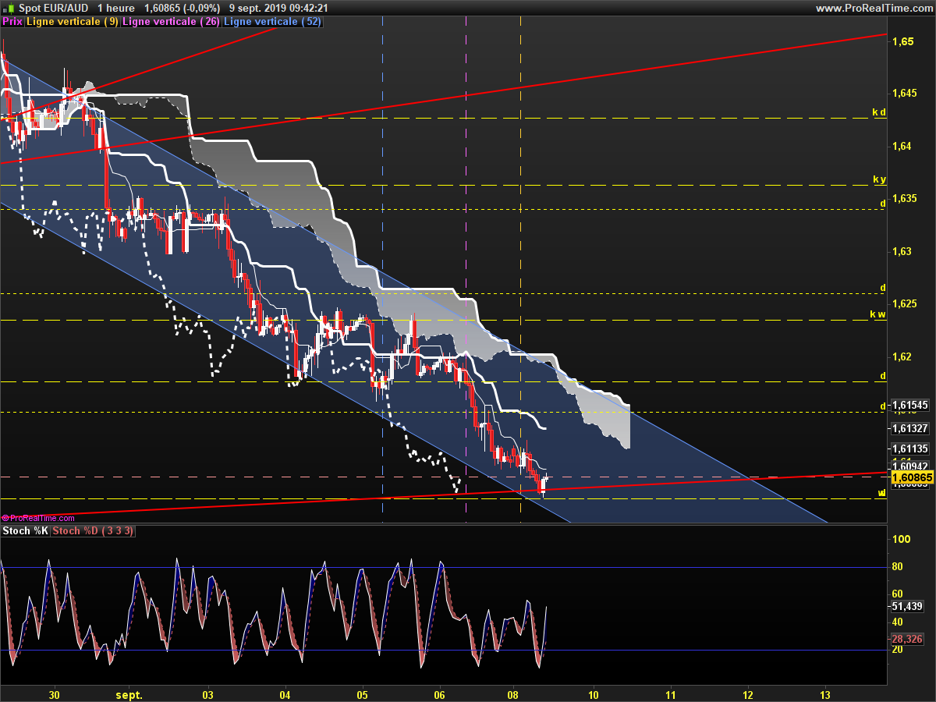Open the www.ProRealTime.com link

click(x=874, y=8)
